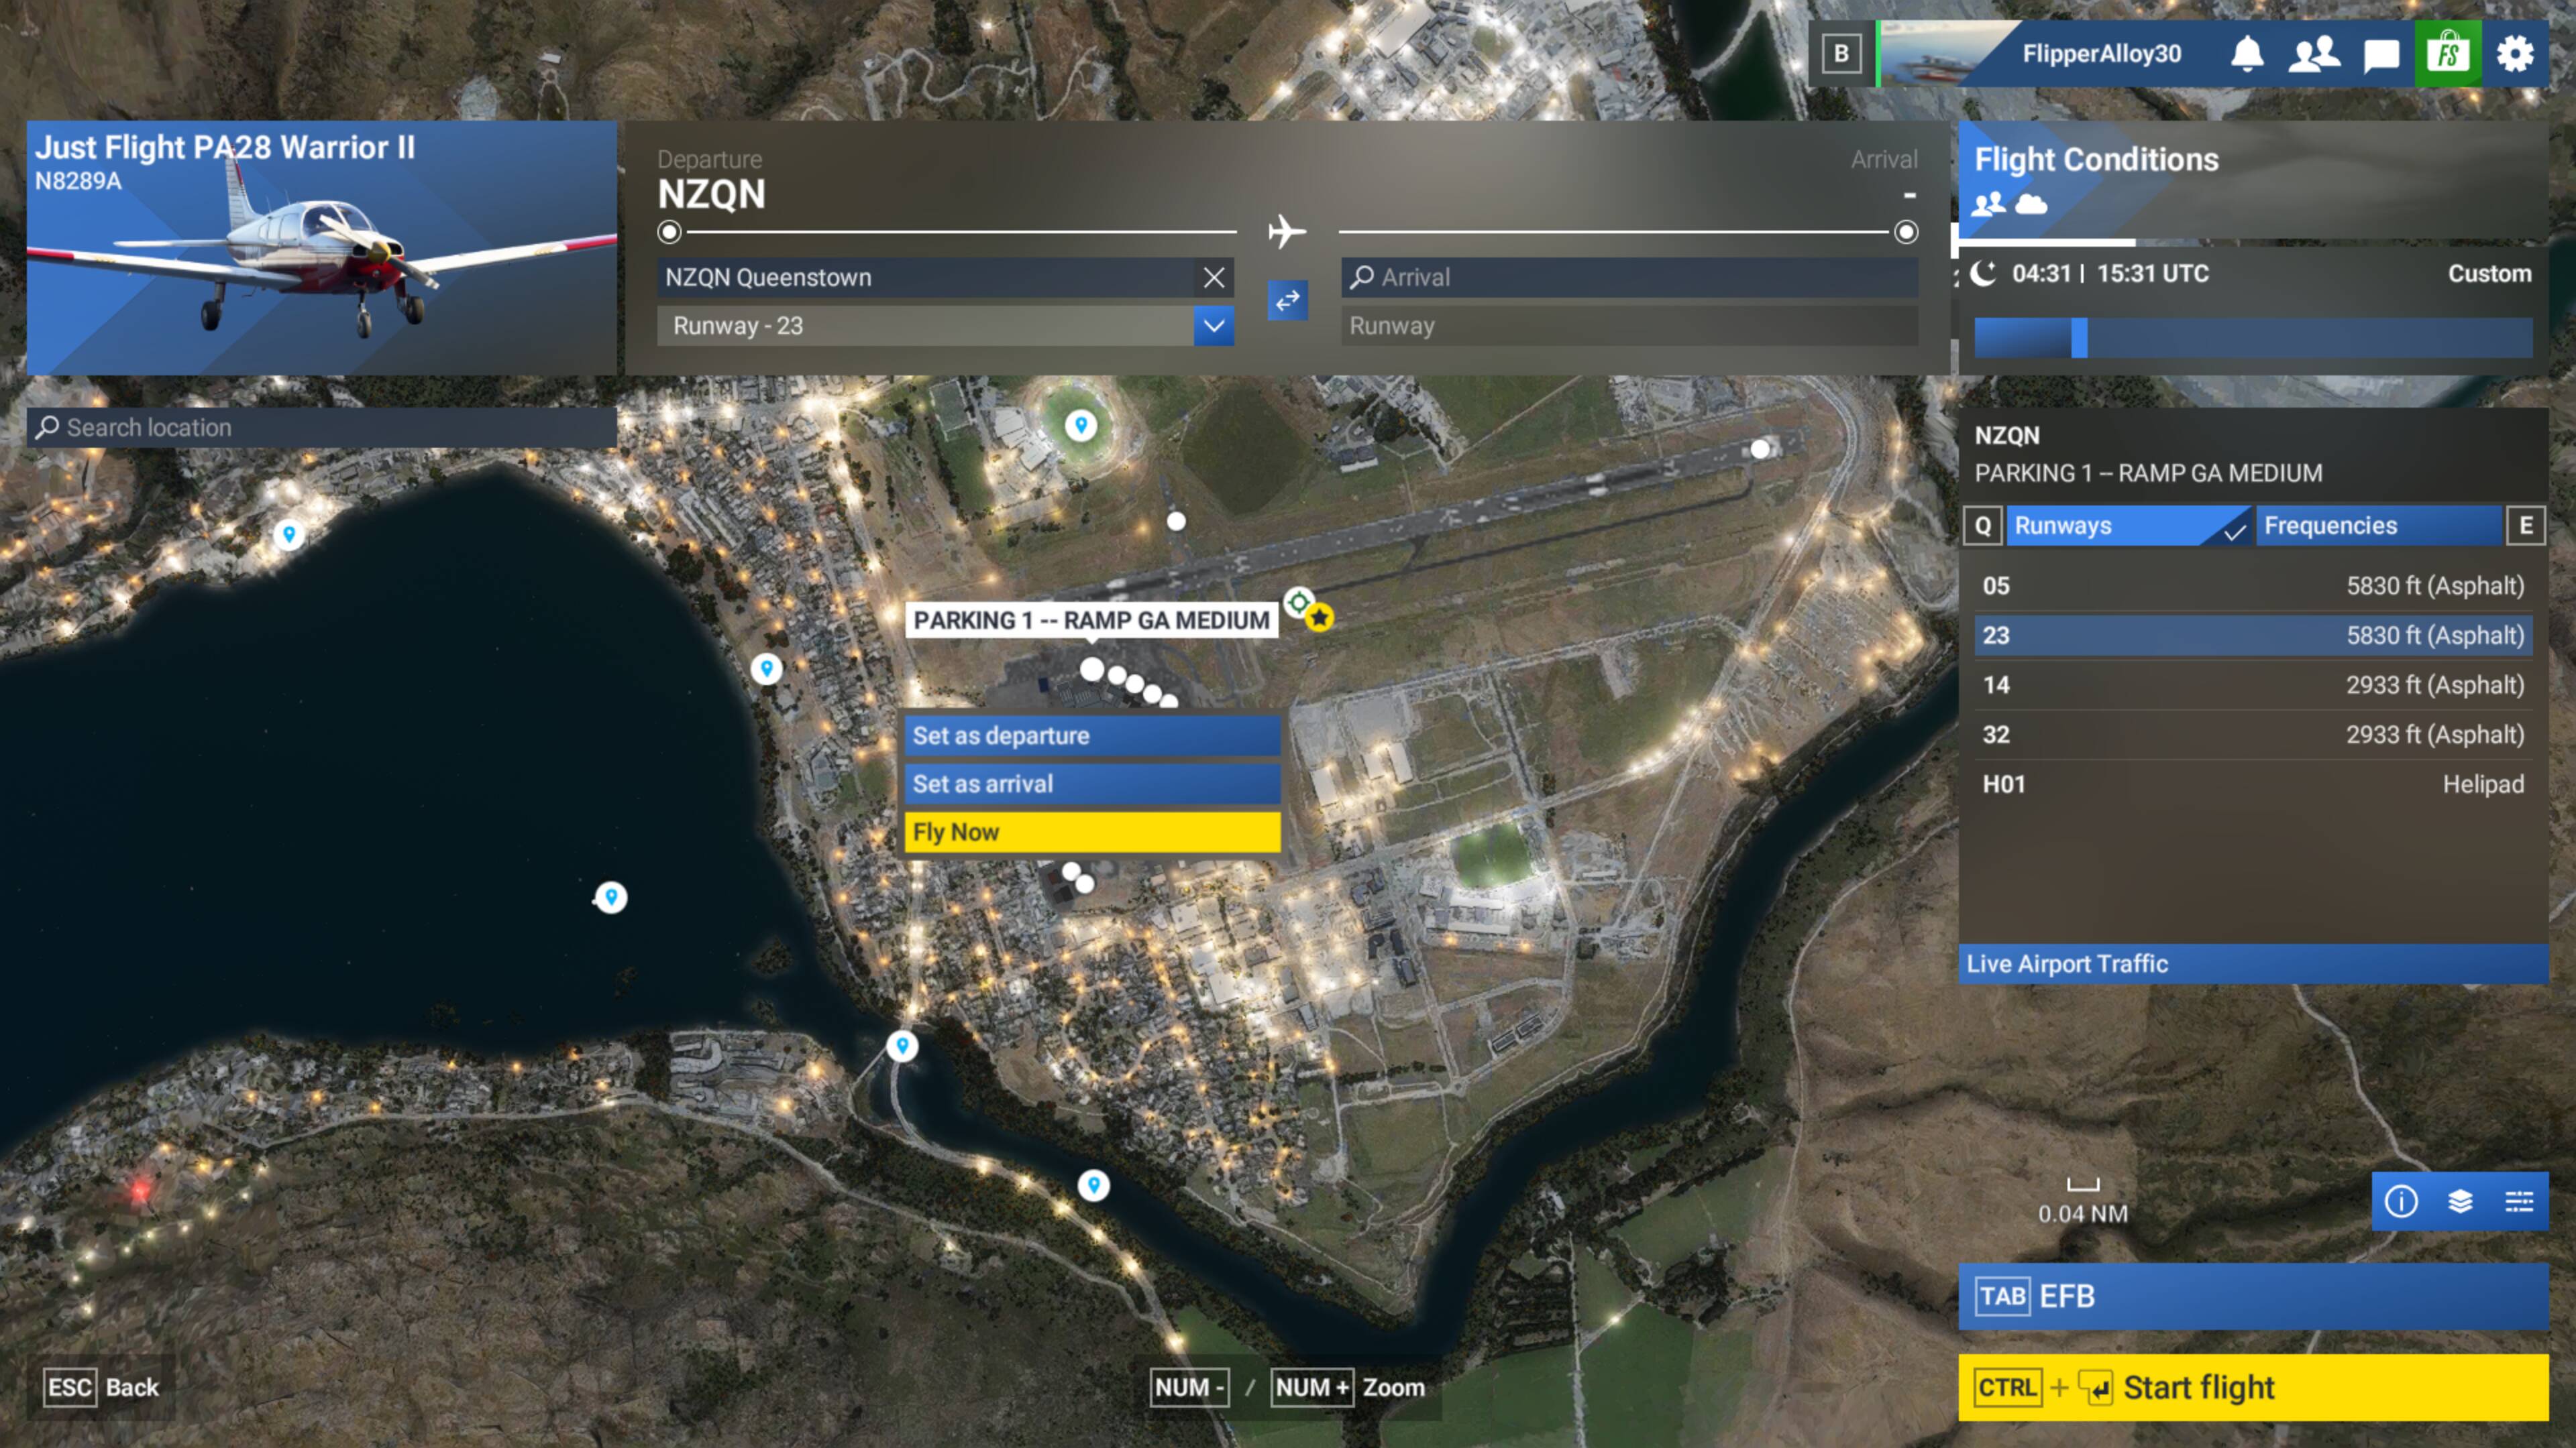2576x1448 pixels.
Task: Open the chat speech bubble icon
Action: pyautogui.click(x=2381, y=54)
